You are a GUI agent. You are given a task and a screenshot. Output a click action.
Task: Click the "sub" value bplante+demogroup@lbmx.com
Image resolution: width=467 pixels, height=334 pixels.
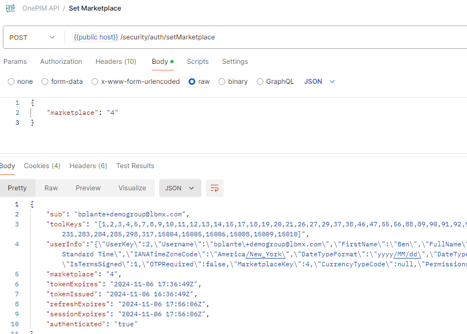click(130, 214)
